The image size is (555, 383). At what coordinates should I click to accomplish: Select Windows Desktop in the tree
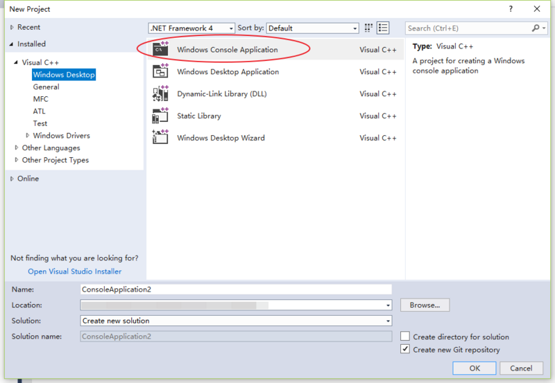coord(64,75)
